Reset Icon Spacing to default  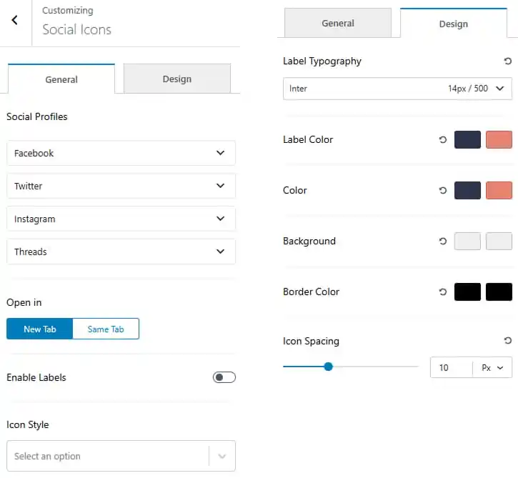(508, 341)
